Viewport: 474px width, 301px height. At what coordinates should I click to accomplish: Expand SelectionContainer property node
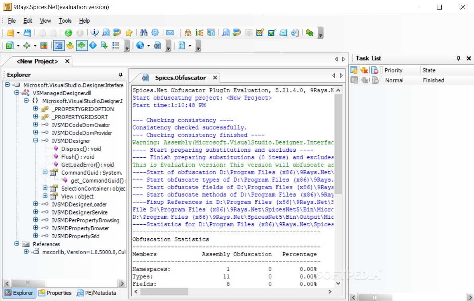[45, 188]
